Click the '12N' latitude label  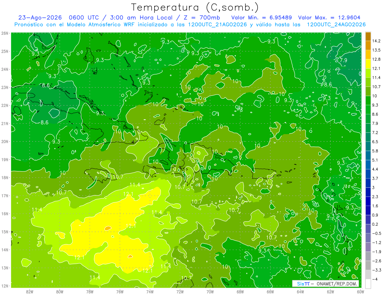pyautogui.click(x=5, y=286)
